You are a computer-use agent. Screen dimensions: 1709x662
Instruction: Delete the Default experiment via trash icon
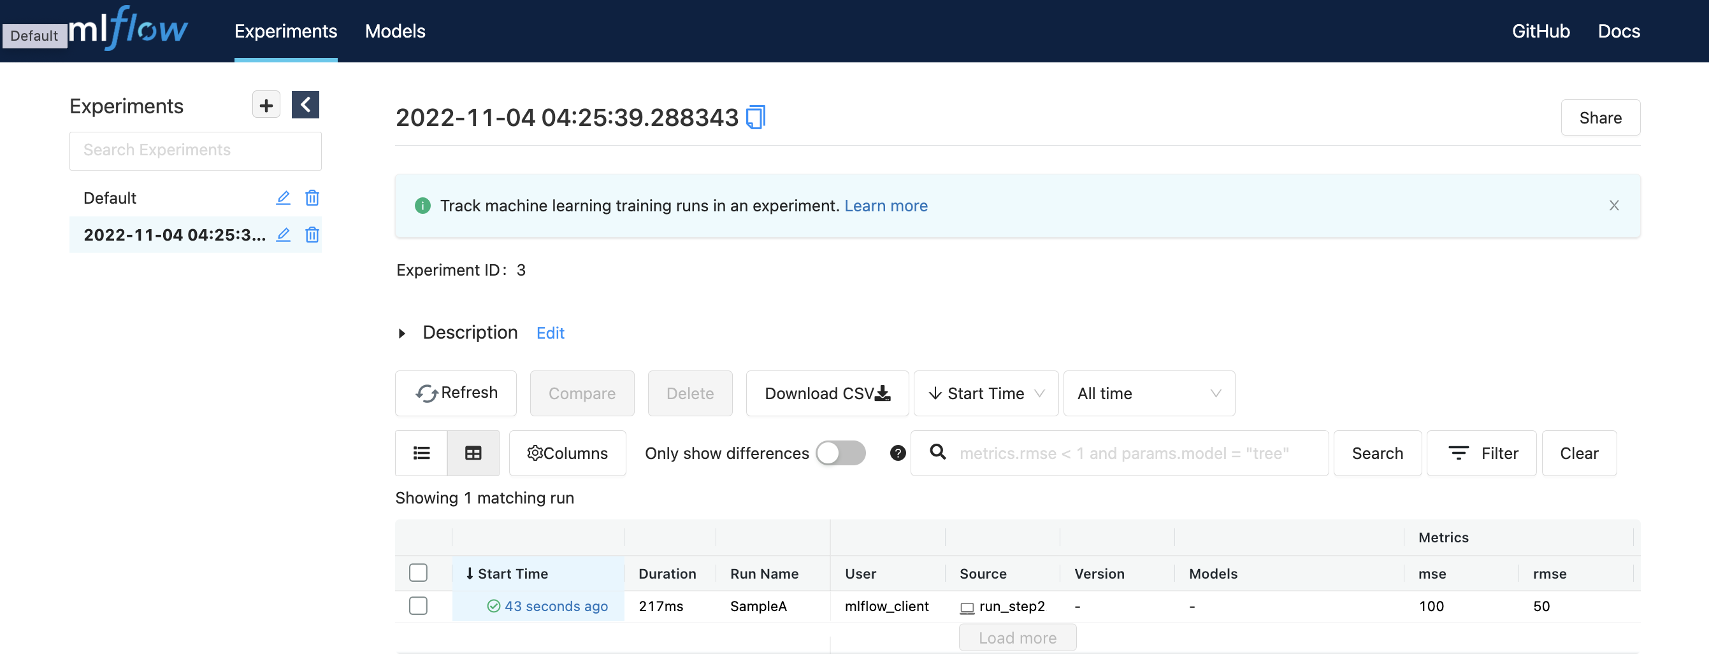pyautogui.click(x=312, y=197)
